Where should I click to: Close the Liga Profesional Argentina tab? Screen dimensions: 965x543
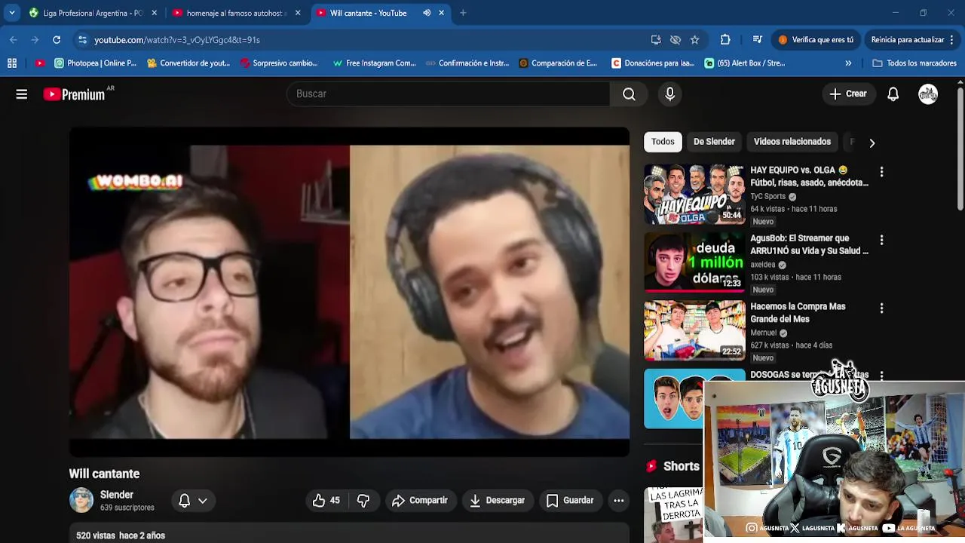coord(154,13)
